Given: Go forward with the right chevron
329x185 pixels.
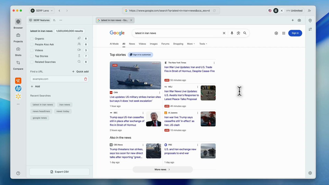Looking at the screenshot, I should (x=67, y=11).
